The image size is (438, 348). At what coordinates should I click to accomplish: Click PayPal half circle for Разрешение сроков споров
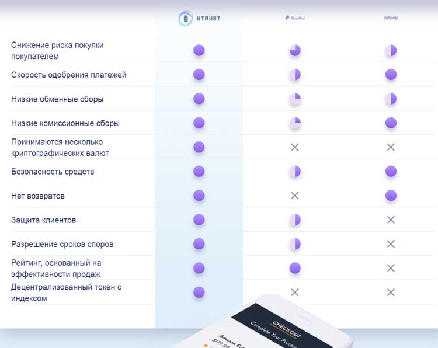(295, 244)
